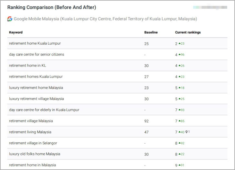
Task: Select keyword 'retirement village Malaysia'
Action: coord(31,121)
